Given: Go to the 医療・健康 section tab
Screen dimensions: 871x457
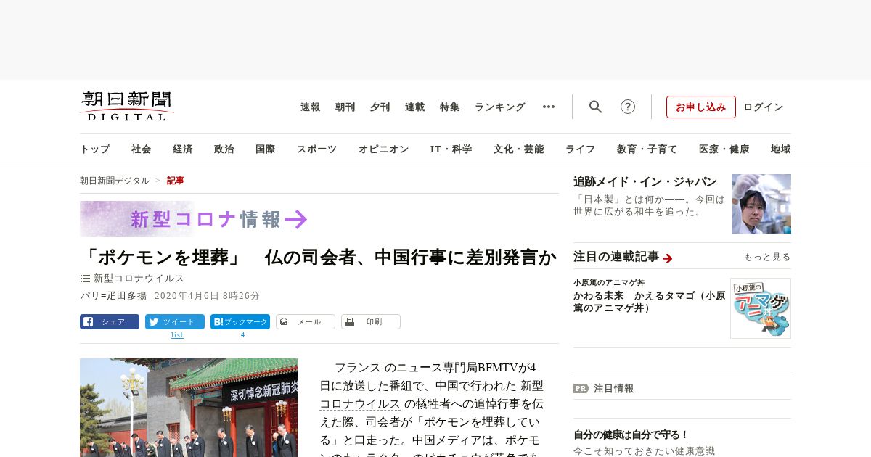Looking at the screenshot, I should click(x=724, y=149).
